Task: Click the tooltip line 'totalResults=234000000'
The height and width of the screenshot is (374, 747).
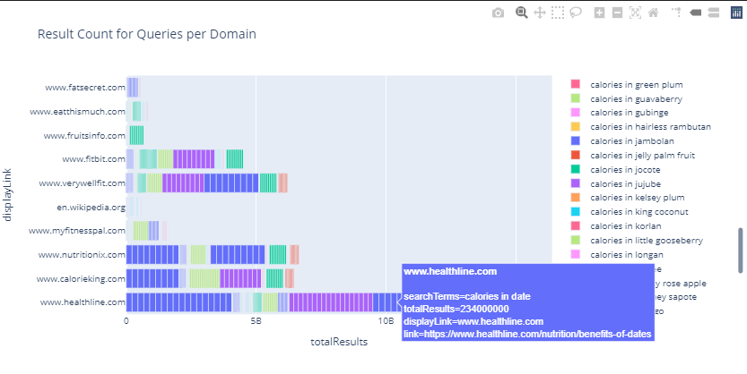Action: (456, 309)
